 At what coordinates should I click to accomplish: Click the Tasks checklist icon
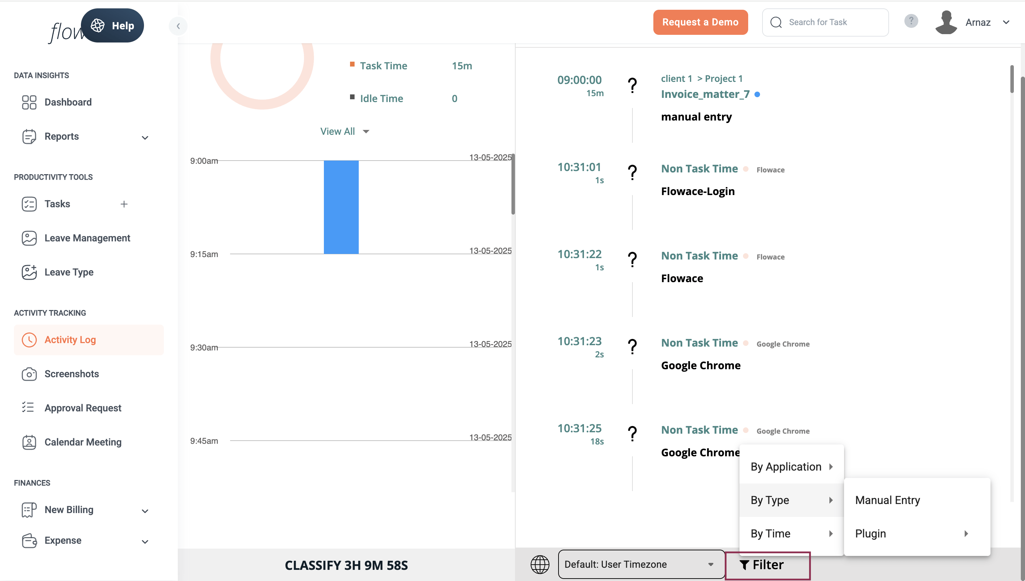(29, 204)
